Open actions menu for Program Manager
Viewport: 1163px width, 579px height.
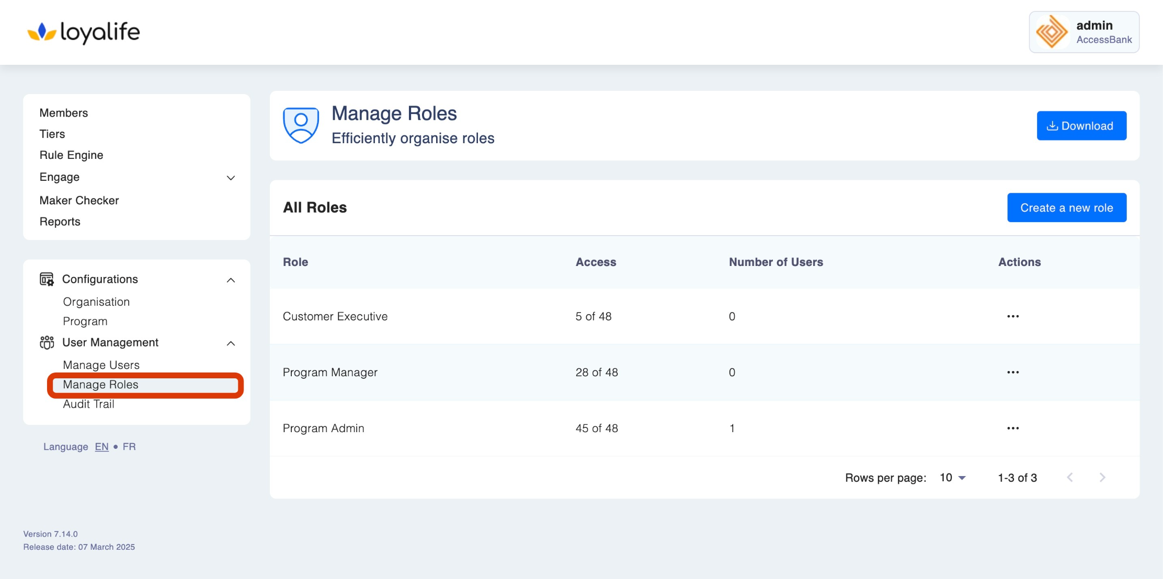[1012, 372]
